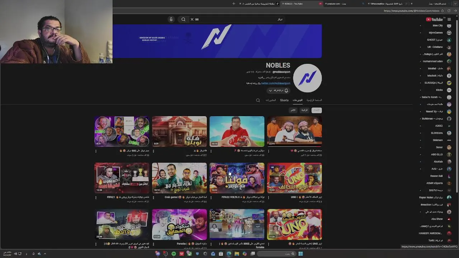Open options menu for the Crab game video
Screen dimensions: 459x258
pos(153,197)
